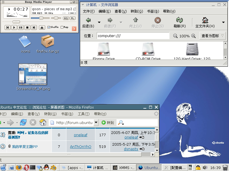Select the Floppy Drive icon
The height and width of the screenshot is (171, 229).
[104, 49]
